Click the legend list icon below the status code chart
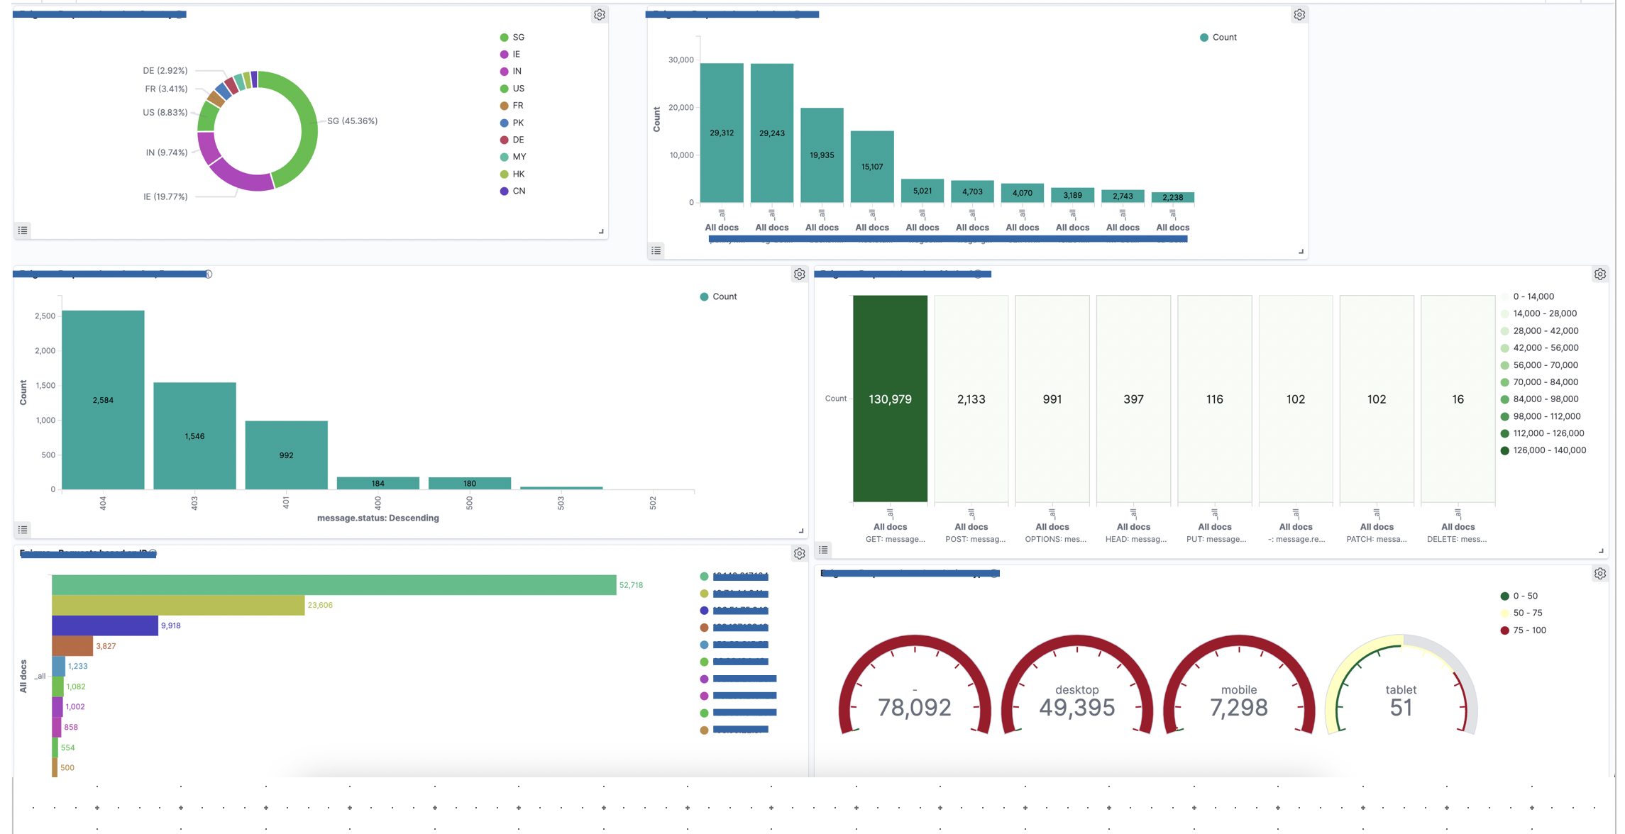The width and height of the screenshot is (1625, 834). coord(22,530)
